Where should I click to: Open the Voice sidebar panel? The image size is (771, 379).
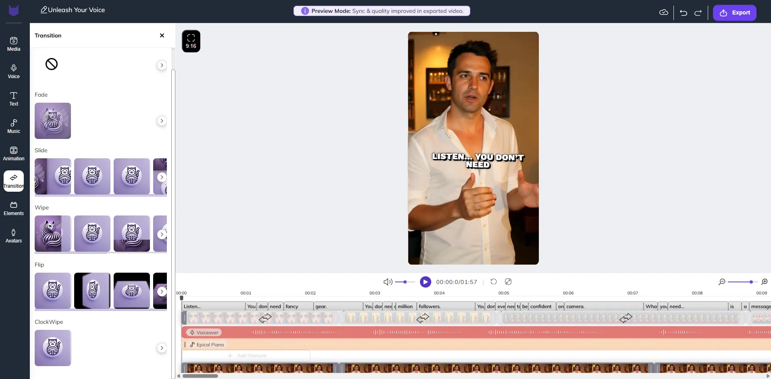tap(14, 71)
